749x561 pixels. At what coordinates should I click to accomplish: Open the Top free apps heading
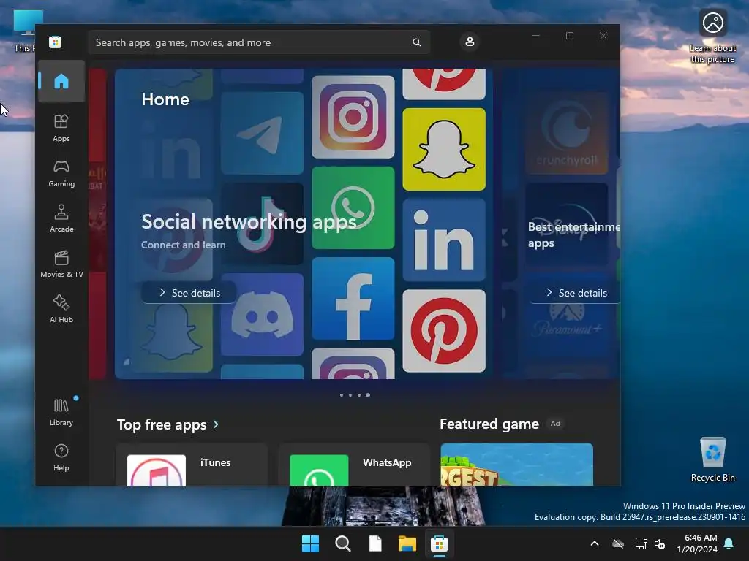click(x=162, y=424)
